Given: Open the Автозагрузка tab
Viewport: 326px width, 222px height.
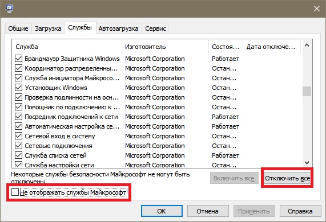Looking at the screenshot, I should pos(118,28).
